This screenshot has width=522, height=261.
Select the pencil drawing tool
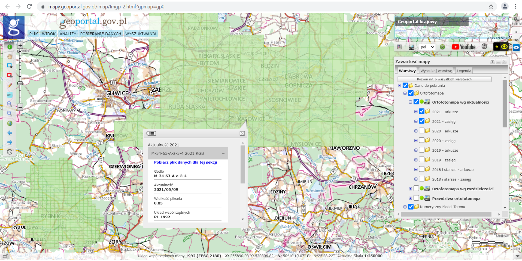[10, 85]
